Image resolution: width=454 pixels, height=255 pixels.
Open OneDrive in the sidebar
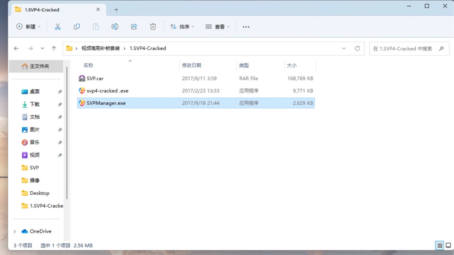coord(40,231)
